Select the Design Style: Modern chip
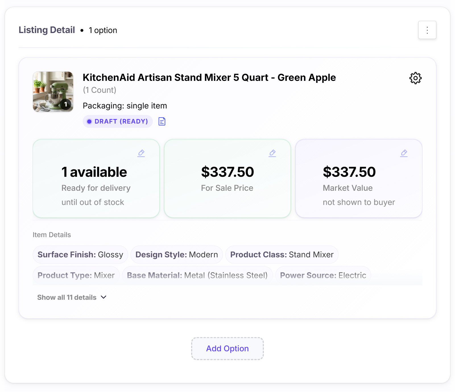455x392 pixels. [176, 255]
